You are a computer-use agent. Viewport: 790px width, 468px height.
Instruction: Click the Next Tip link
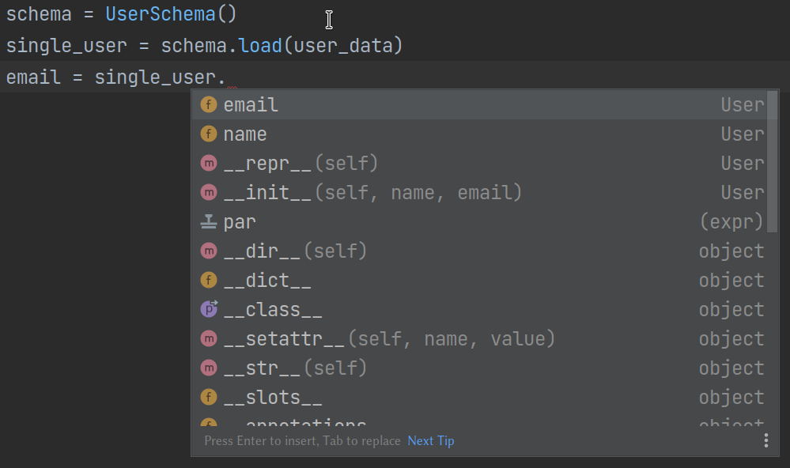click(430, 441)
